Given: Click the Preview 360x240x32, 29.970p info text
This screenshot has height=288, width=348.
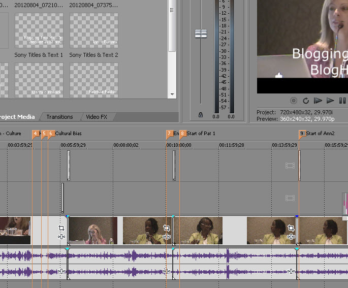Looking at the screenshot, I should (296, 119).
